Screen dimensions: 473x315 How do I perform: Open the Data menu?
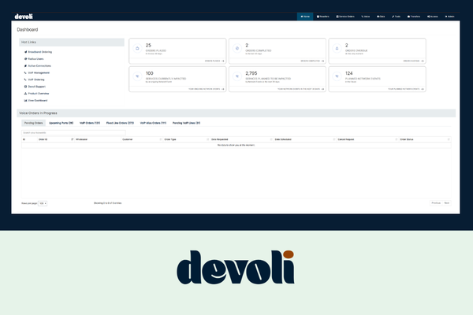pyautogui.click(x=381, y=17)
